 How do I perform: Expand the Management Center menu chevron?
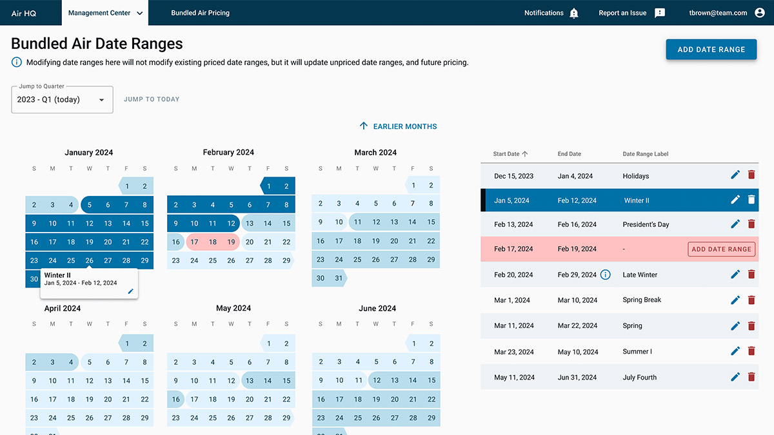(x=140, y=13)
